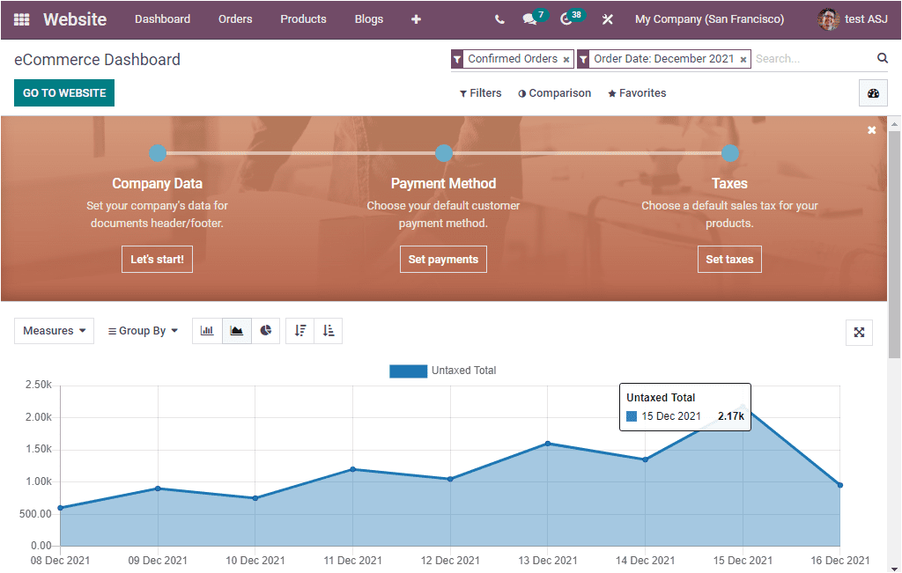This screenshot has height=573, width=902.
Task: Expand the Group By options
Action: (142, 330)
